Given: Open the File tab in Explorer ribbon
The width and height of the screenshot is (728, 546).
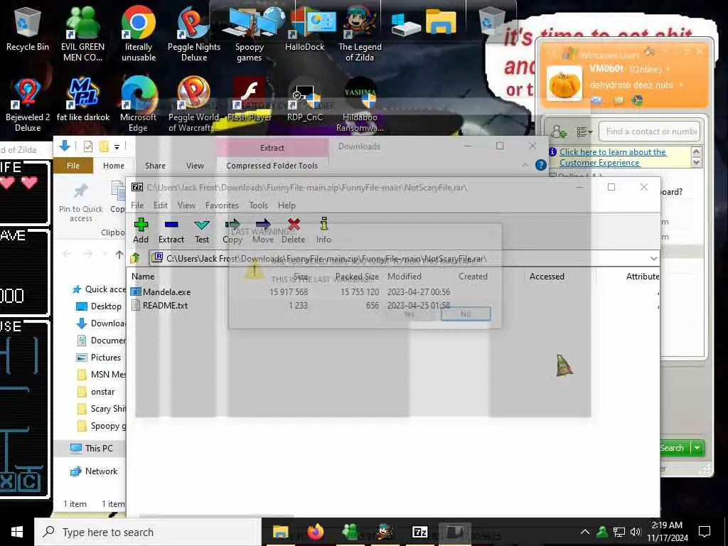Looking at the screenshot, I should (x=73, y=166).
